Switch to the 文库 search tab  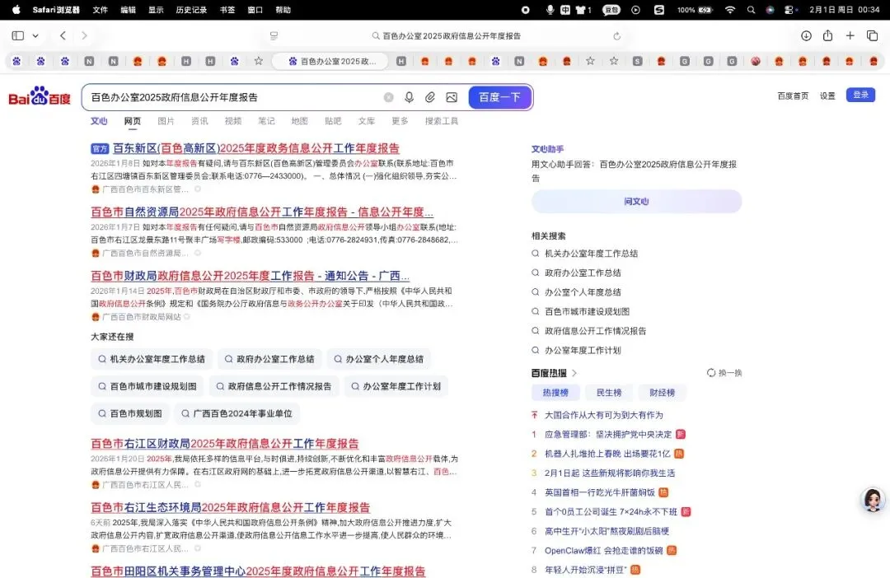pyautogui.click(x=367, y=121)
